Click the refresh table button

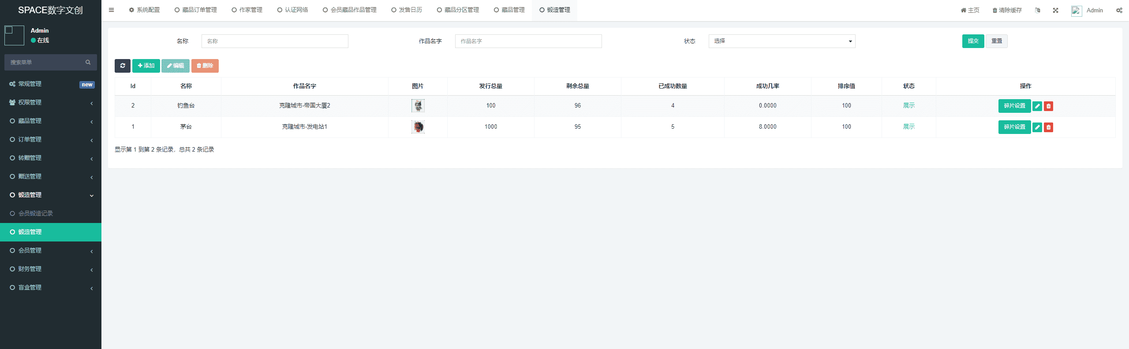(x=123, y=66)
